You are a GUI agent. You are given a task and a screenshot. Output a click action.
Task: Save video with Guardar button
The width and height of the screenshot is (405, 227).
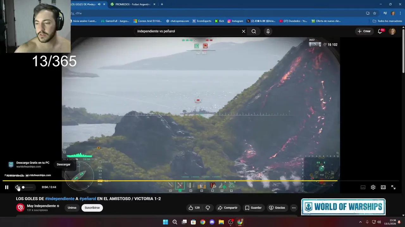[253, 208]
